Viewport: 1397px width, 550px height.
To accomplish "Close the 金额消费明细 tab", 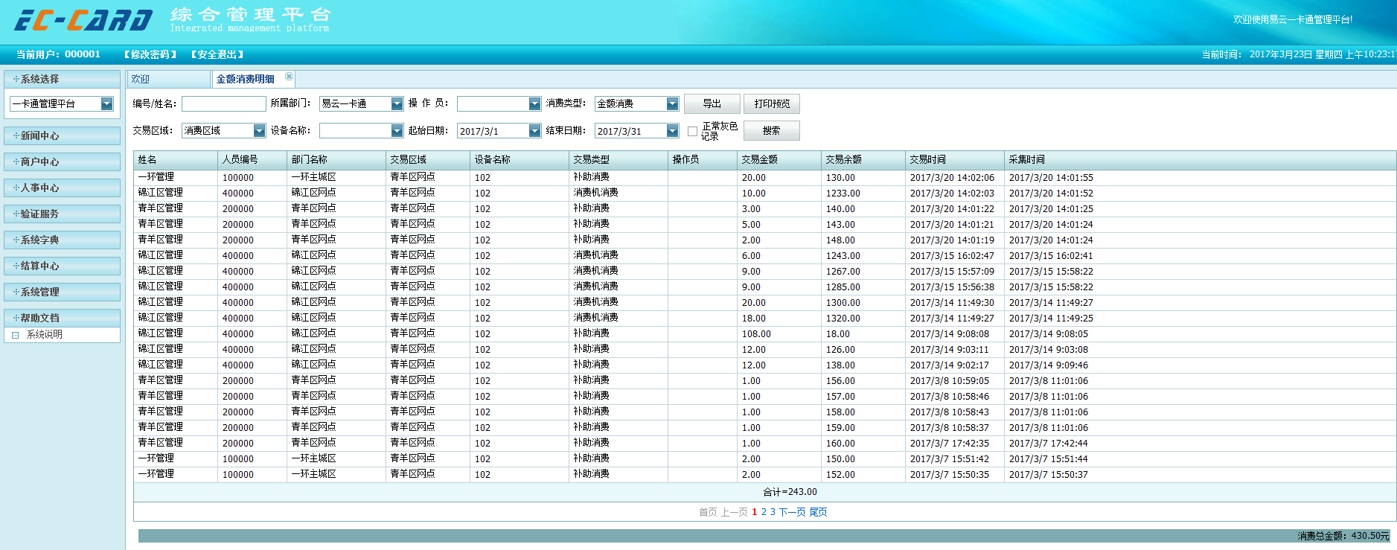I will [290, 77].
